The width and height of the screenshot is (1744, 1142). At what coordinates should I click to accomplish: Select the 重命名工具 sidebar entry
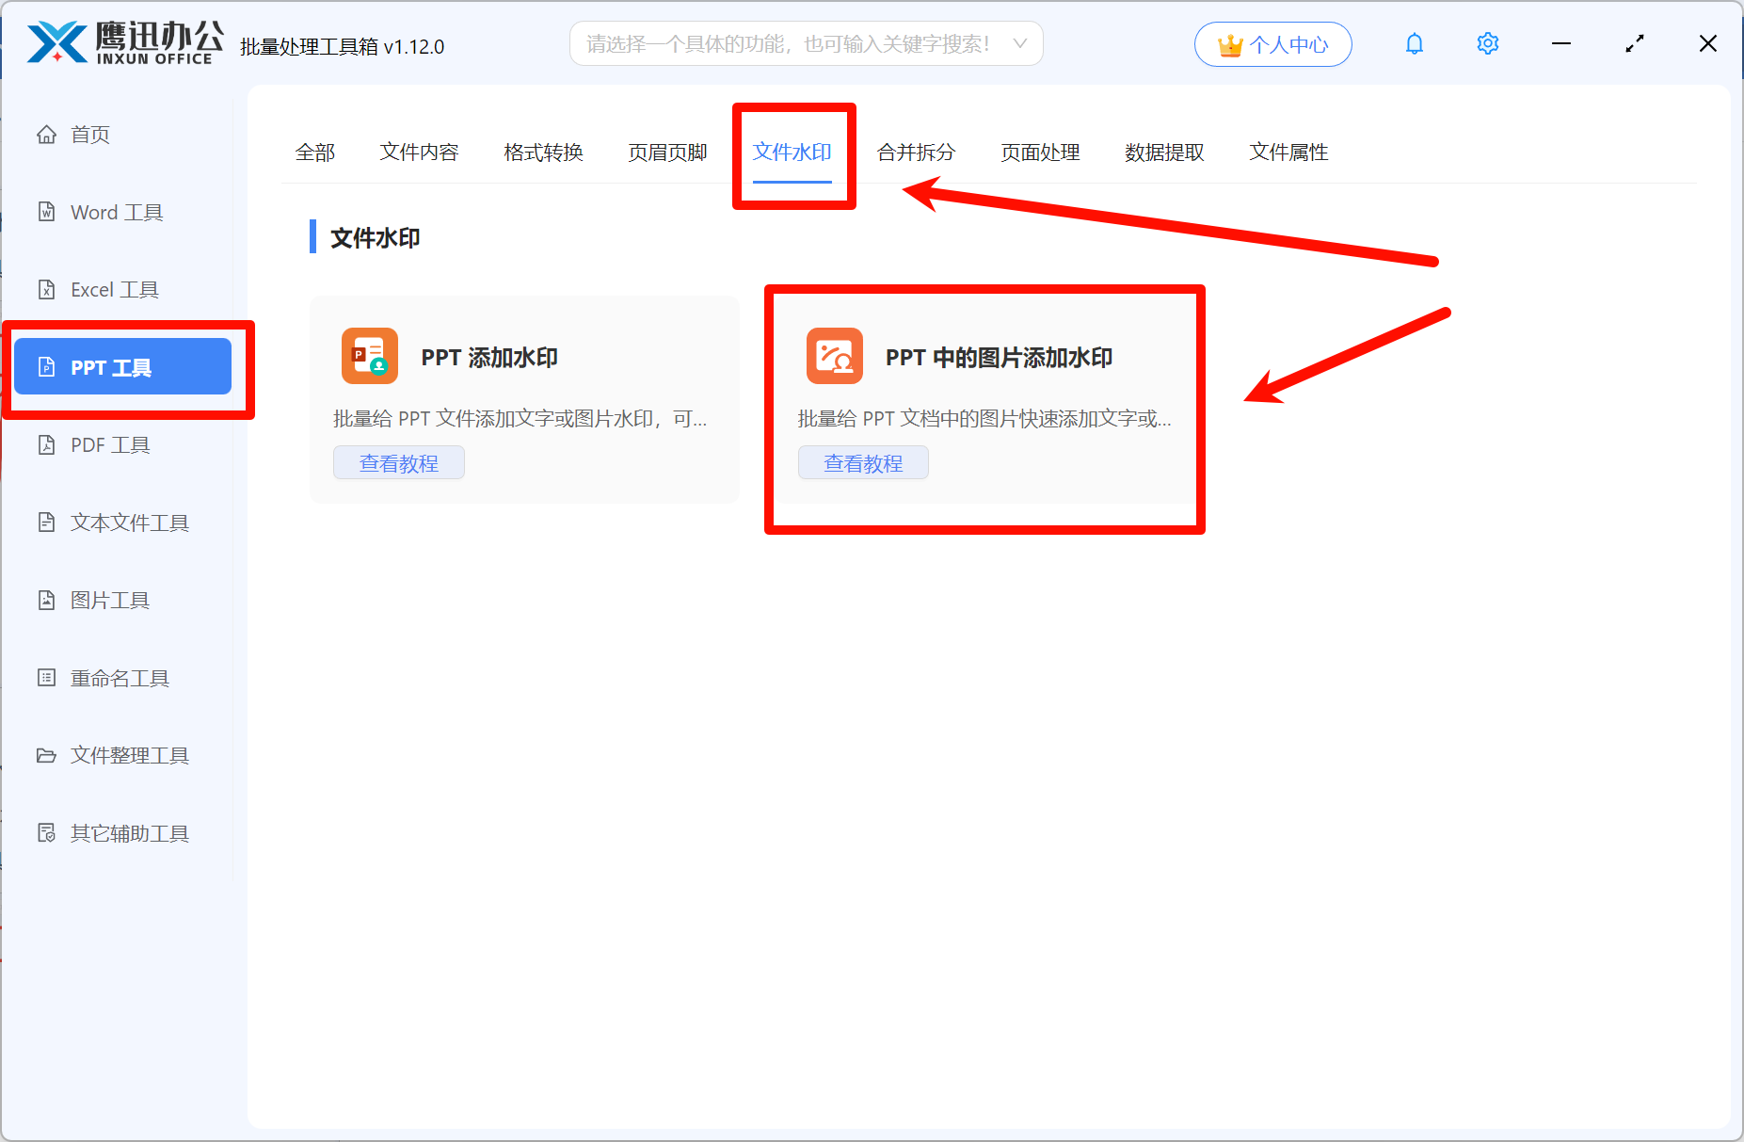click(118, 678)
